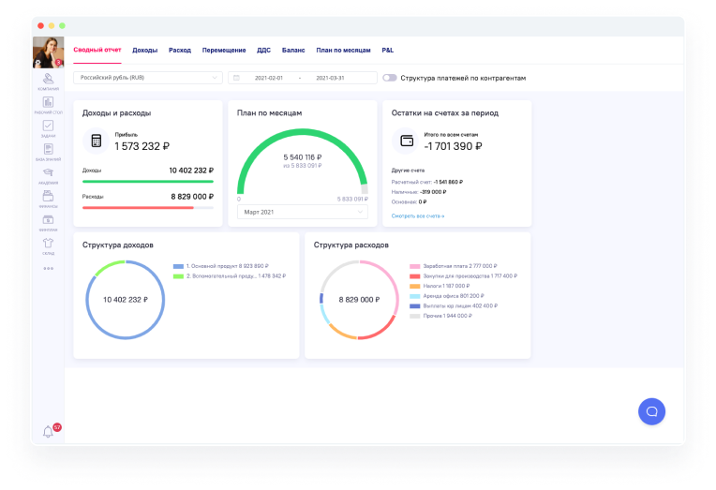Click the user avatar photo
The image size is (716, 490).
coord(48,52)
